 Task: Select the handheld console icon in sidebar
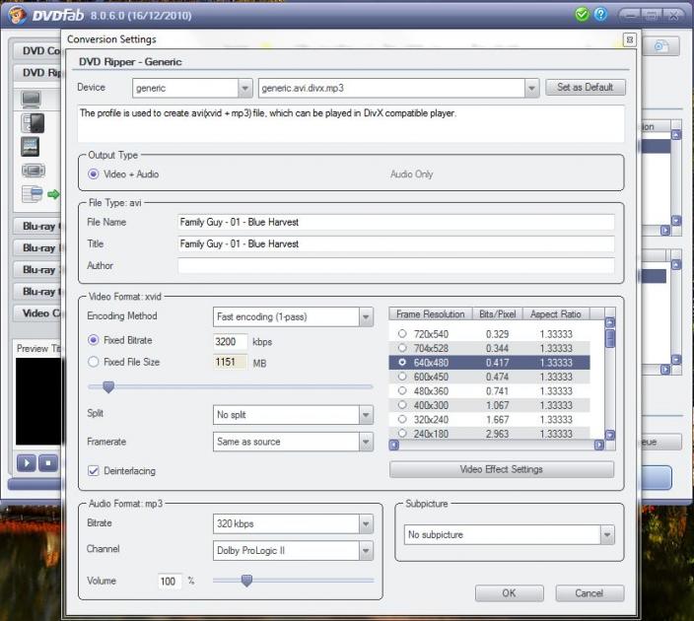coord(34,171)
